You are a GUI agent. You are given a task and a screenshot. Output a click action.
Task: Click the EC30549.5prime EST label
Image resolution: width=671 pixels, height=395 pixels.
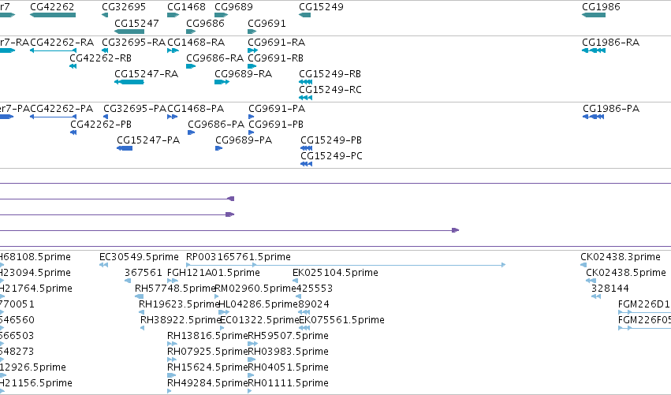(x=139, y=257)
